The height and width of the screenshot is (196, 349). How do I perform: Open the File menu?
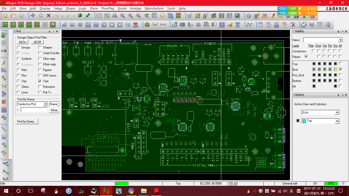(4, 8)
